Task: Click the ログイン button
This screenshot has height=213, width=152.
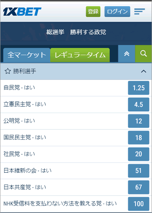Action: [117, 11]
